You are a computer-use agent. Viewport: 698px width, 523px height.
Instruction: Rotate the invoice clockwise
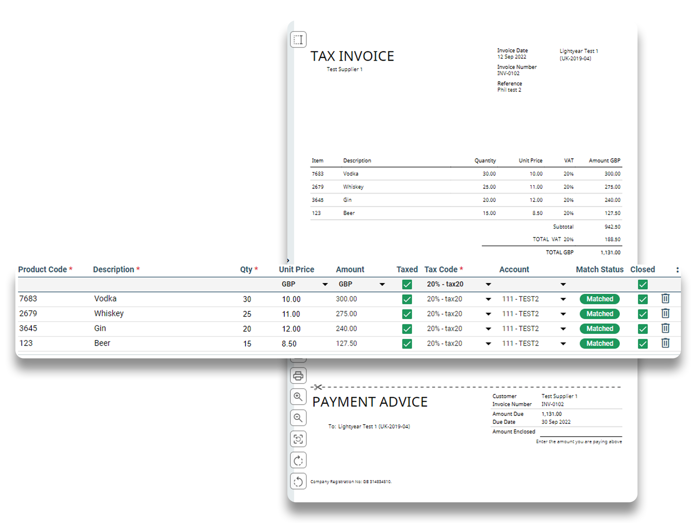[298, 461]
